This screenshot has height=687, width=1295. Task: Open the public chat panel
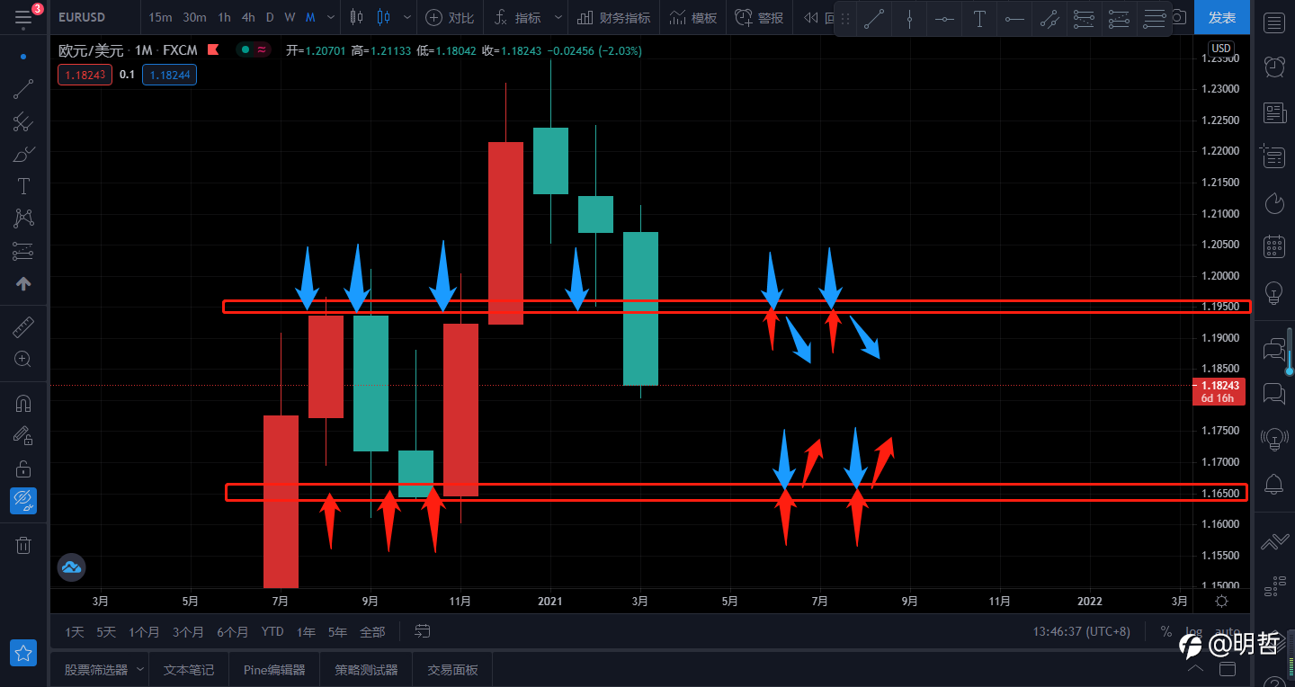click(1274, 349)
